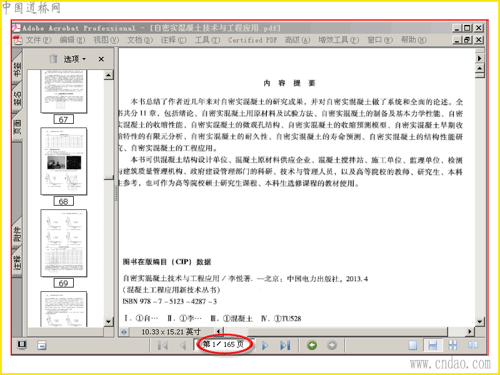Click the previous page arrow
The image size is (500, 375).
pyautogui.click(x=182, y=346)
